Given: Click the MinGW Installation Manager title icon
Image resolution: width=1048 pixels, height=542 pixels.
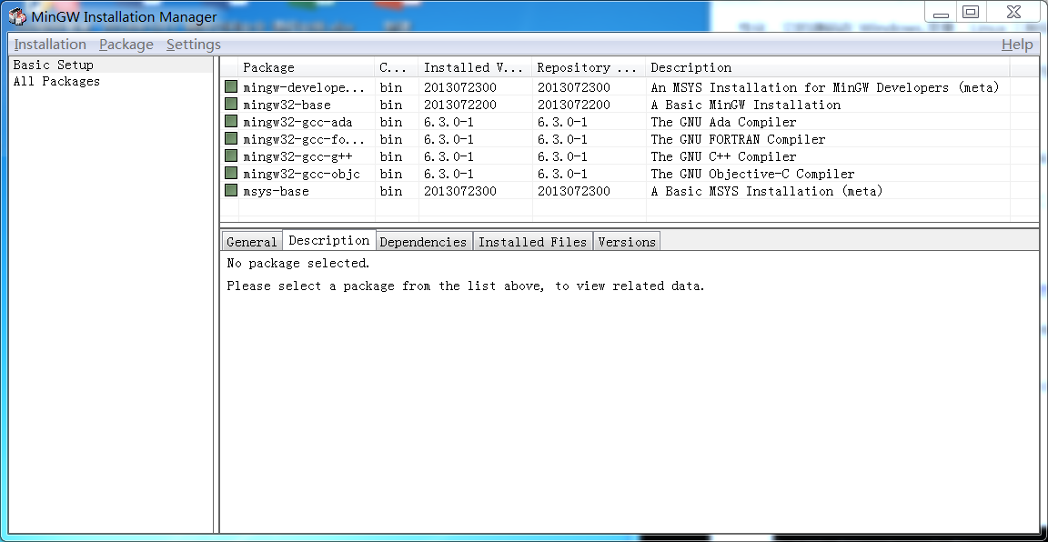Looking at the screenshot, I should [17, 16].
